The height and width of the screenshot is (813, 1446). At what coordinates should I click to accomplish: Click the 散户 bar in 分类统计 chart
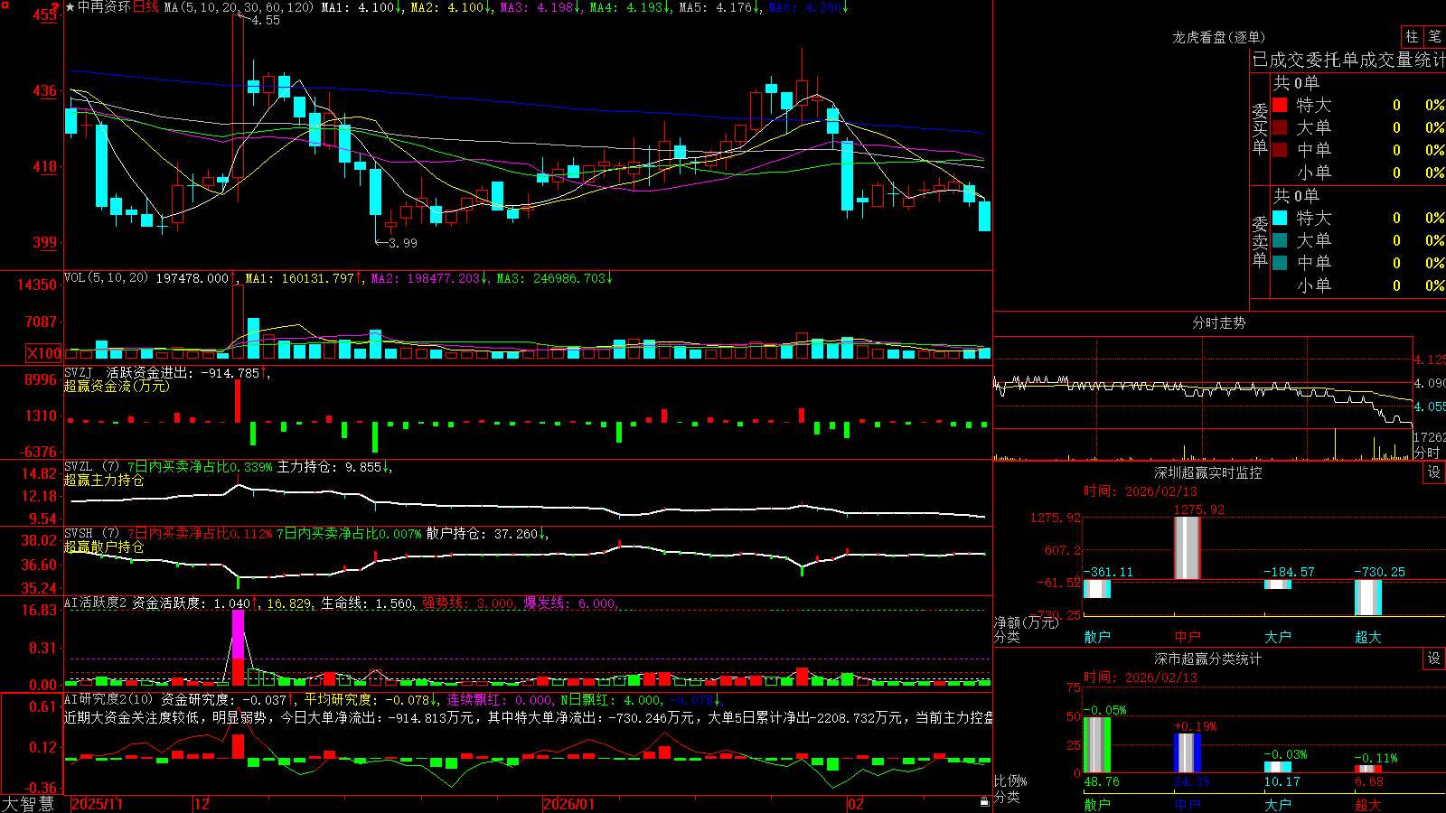1097,745
